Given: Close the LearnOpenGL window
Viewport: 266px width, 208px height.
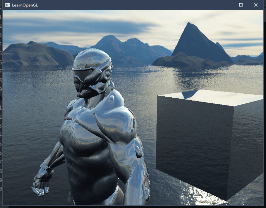Looking at the screenshot, I should 256,5.
